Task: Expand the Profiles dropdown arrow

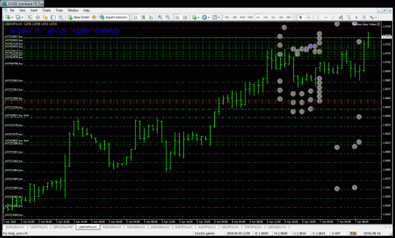Action: coord(22,17)
